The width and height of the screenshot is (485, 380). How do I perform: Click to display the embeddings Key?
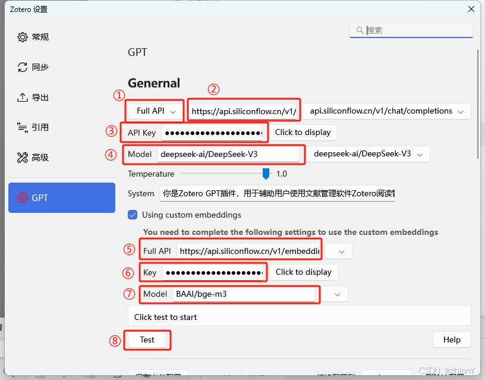(x=304, y=272)
